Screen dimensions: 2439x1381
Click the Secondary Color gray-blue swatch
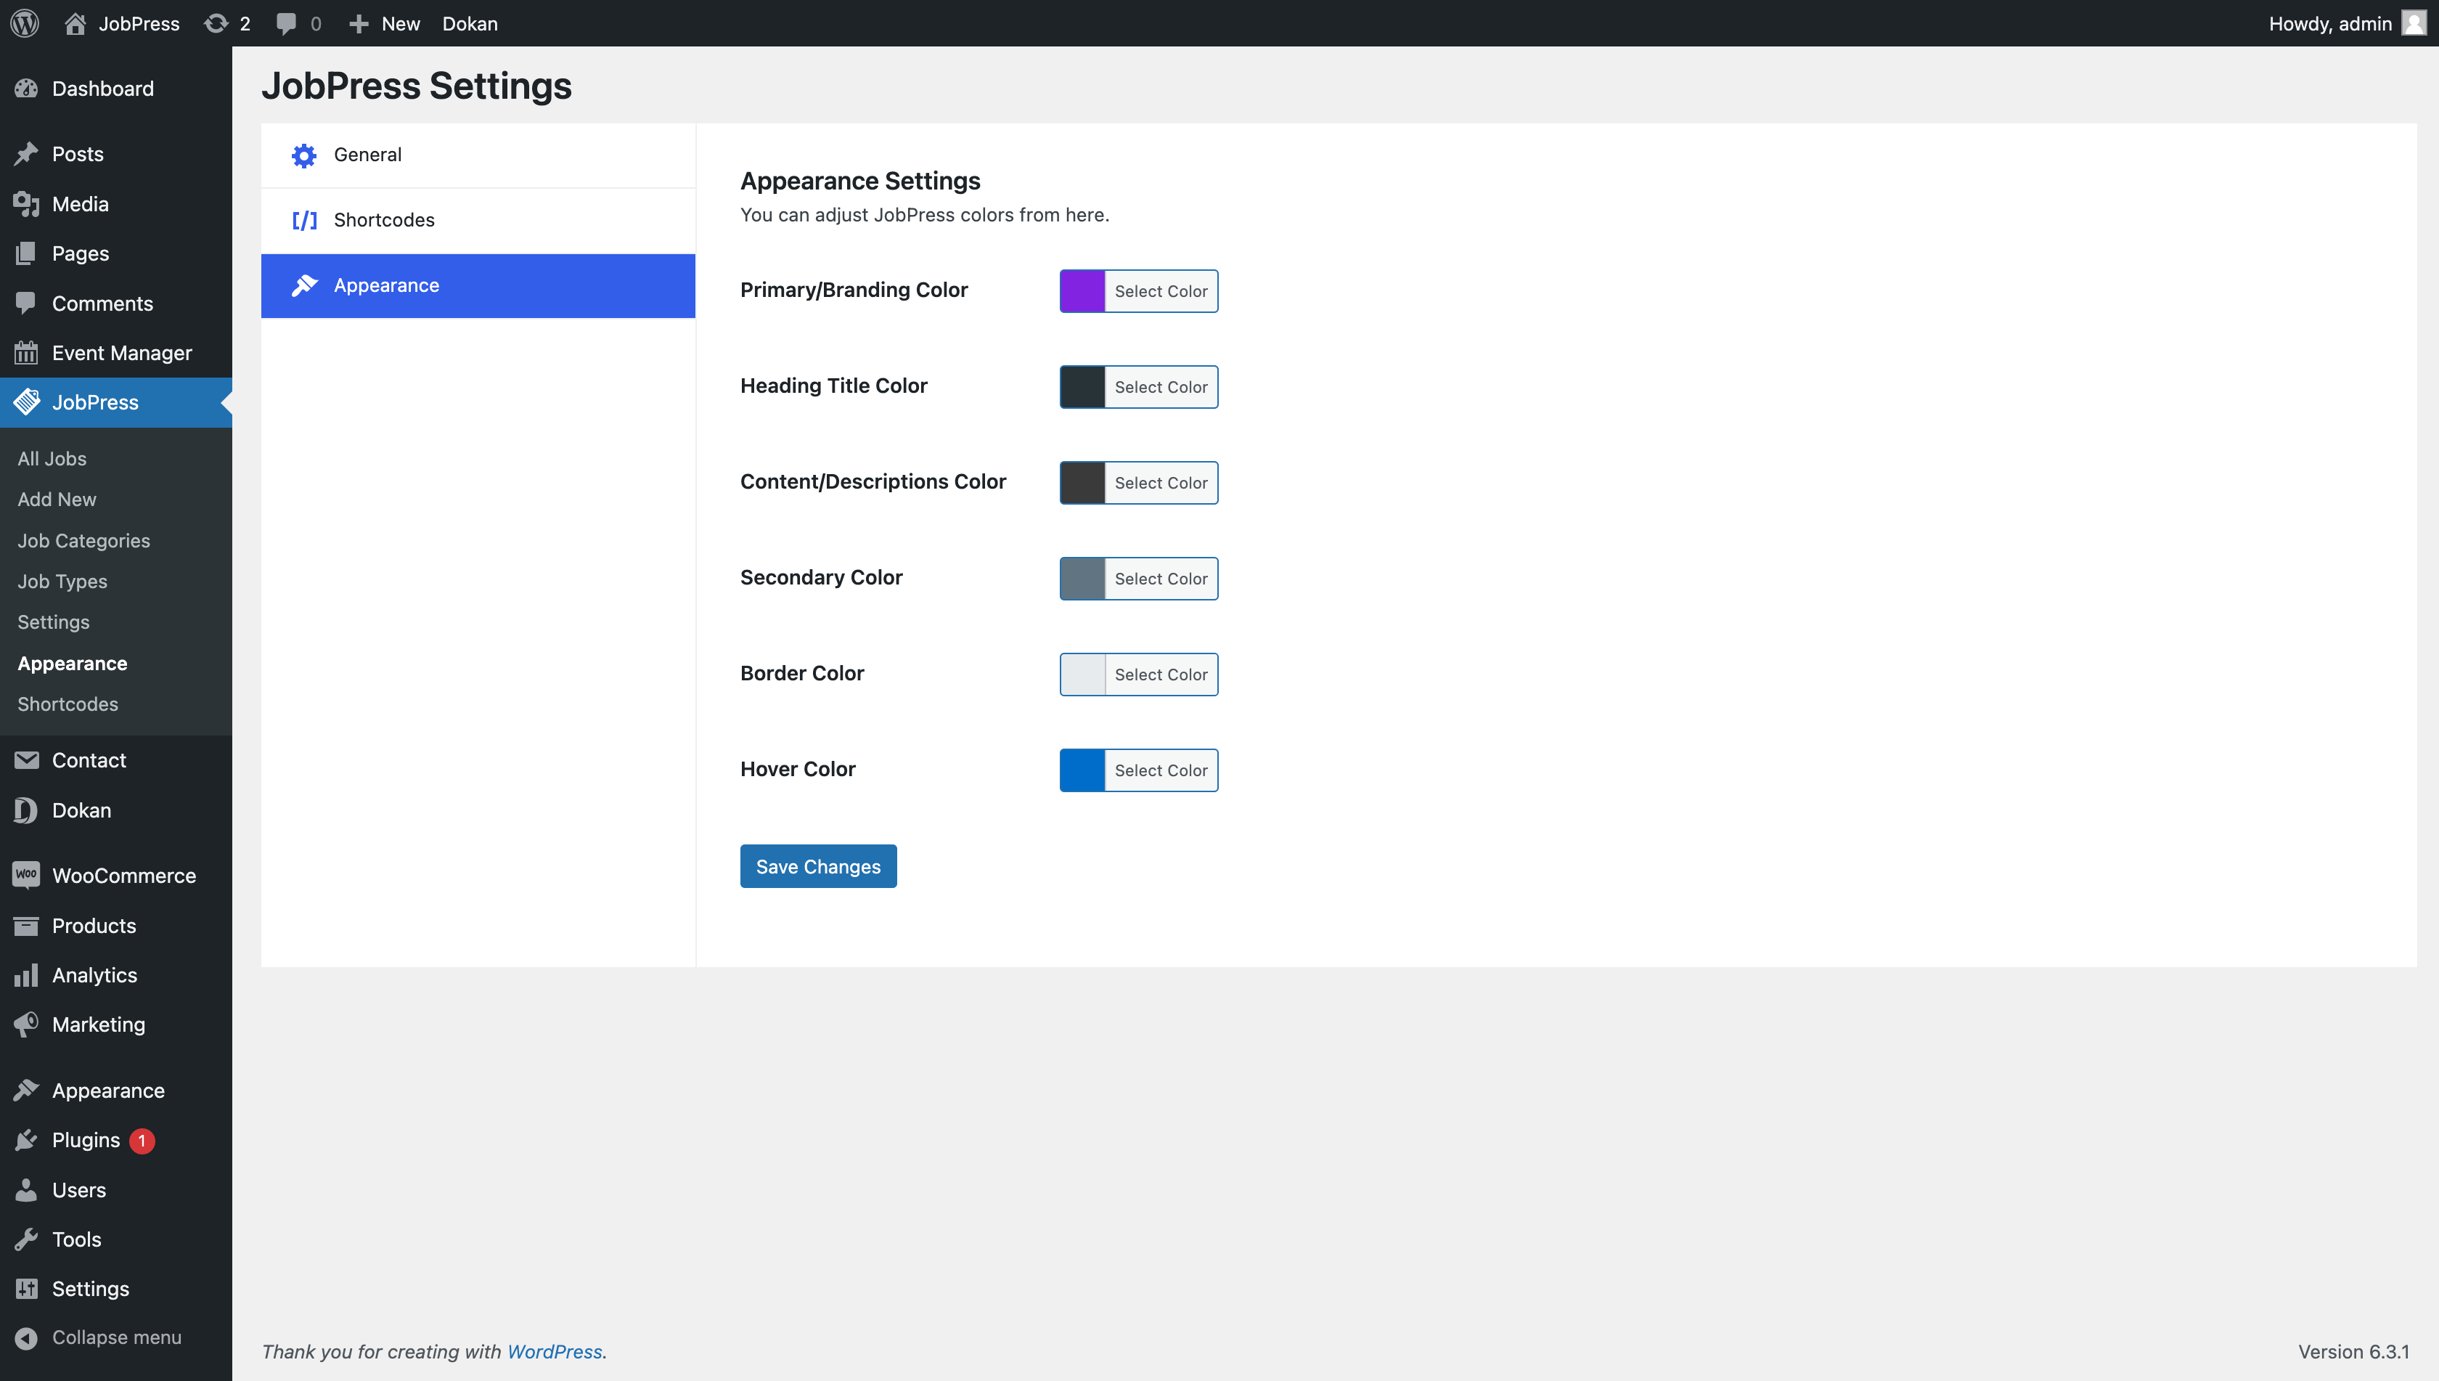(1082, 579)
